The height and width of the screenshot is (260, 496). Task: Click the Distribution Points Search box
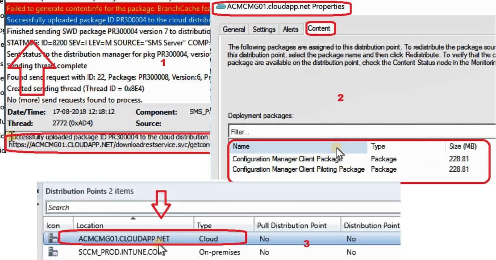pyautogui.click(x=222, y=207)
